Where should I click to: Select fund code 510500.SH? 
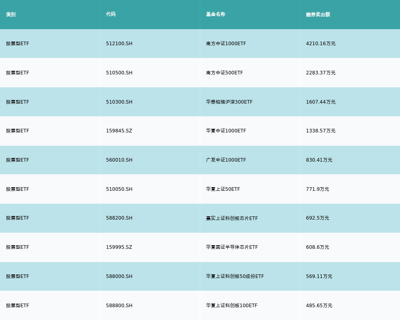tap(119, 73)
